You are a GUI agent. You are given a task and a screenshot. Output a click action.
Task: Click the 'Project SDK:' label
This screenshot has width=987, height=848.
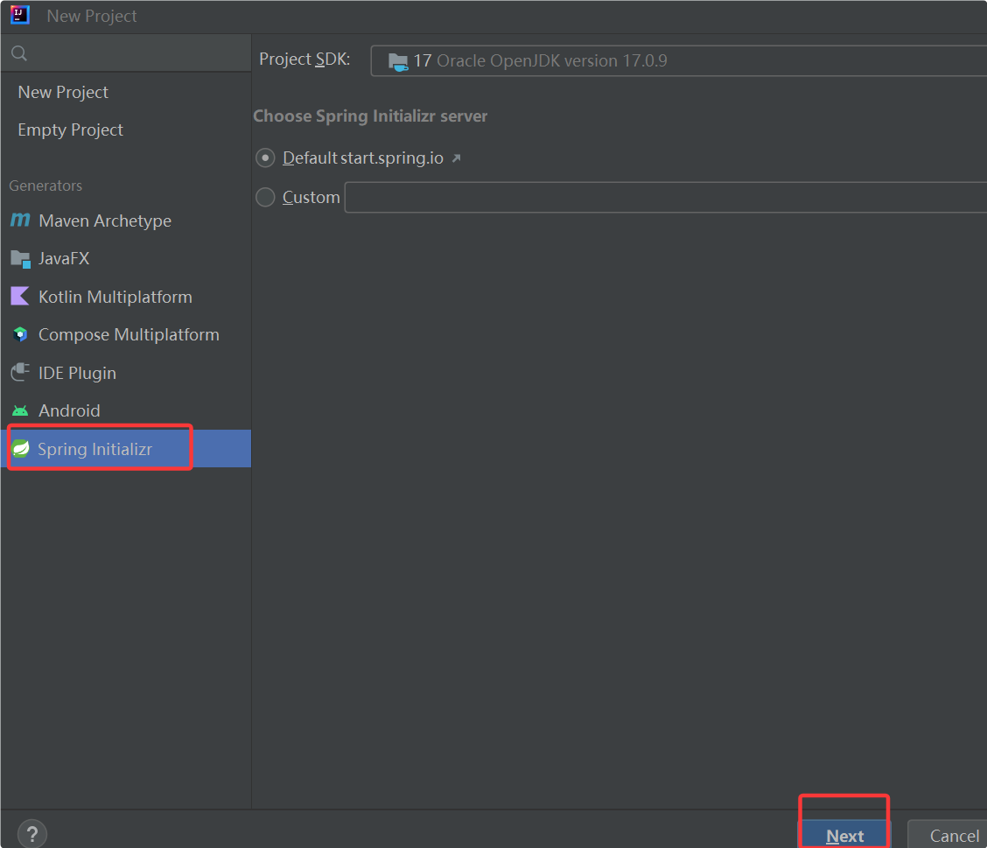(304, 60)
